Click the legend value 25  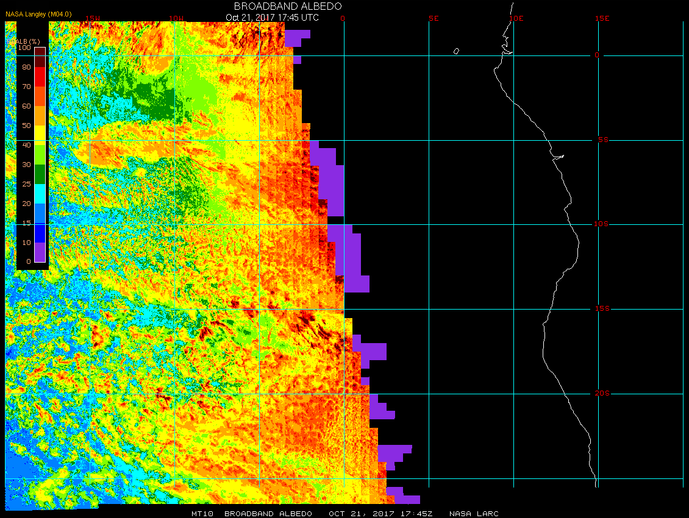pyautogui.click(x=27, y=184)
